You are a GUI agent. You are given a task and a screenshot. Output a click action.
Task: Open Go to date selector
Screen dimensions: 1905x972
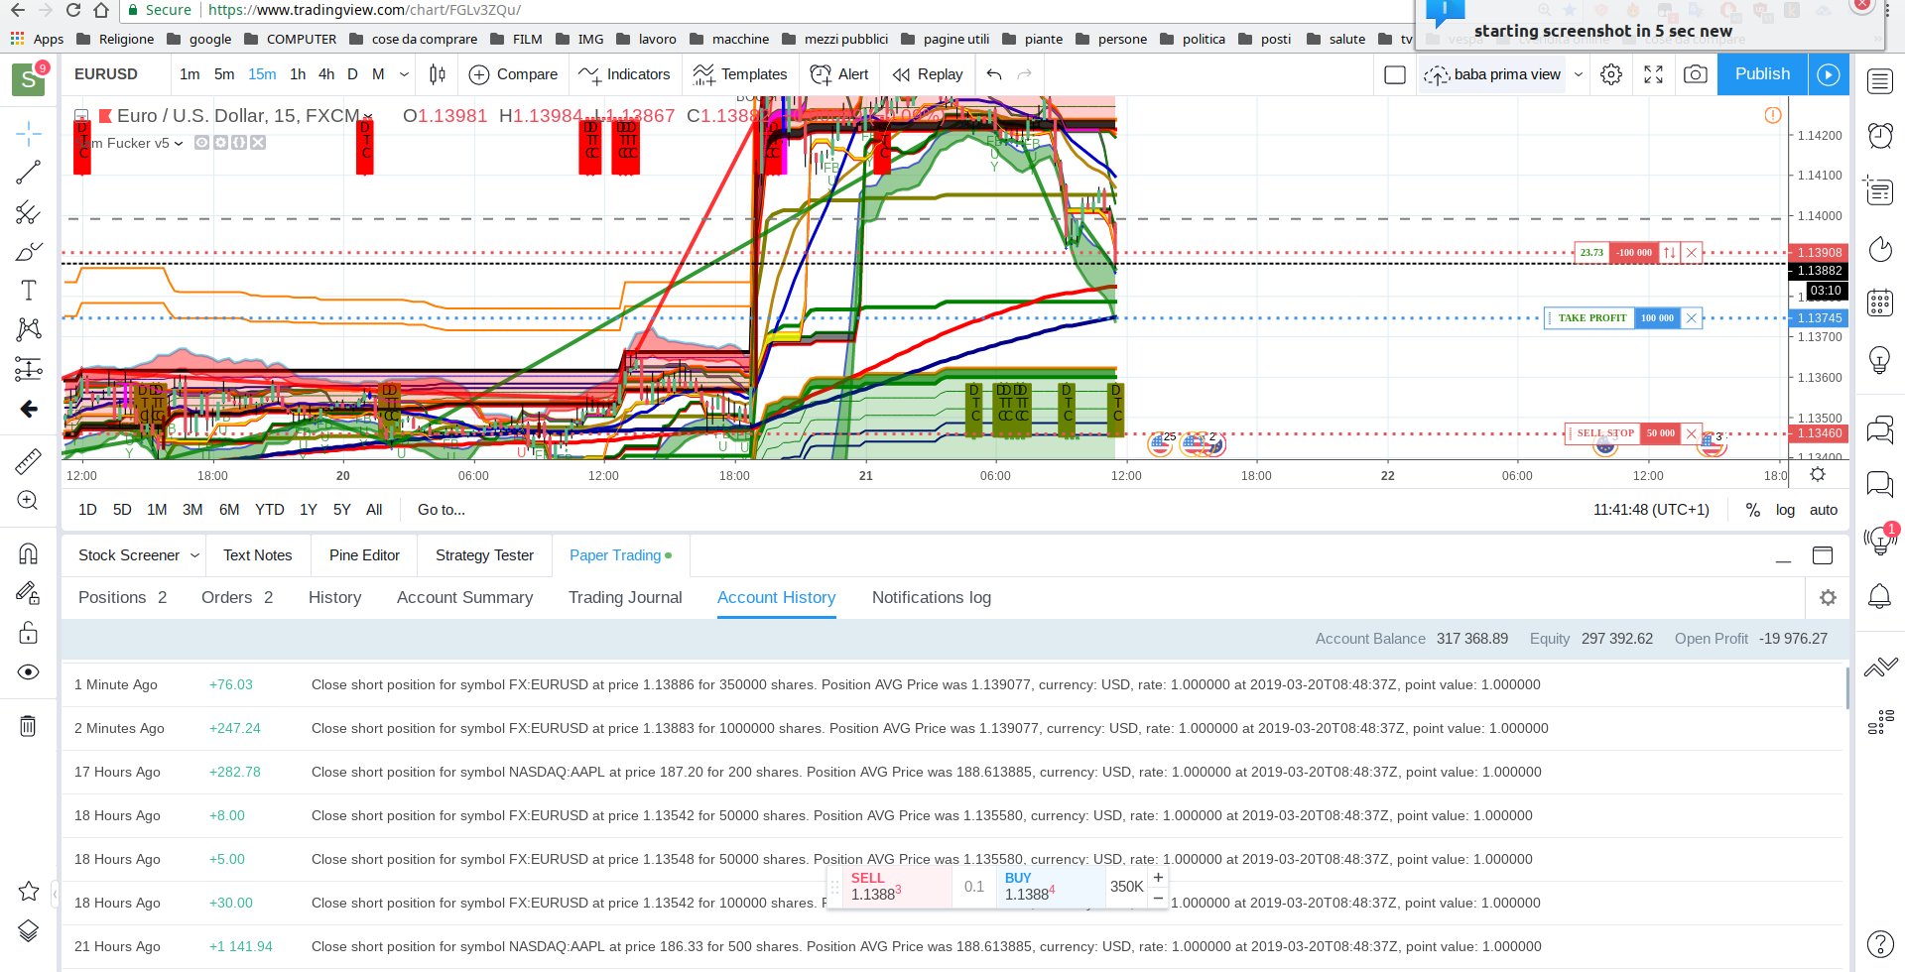click(x=442, y=510)
